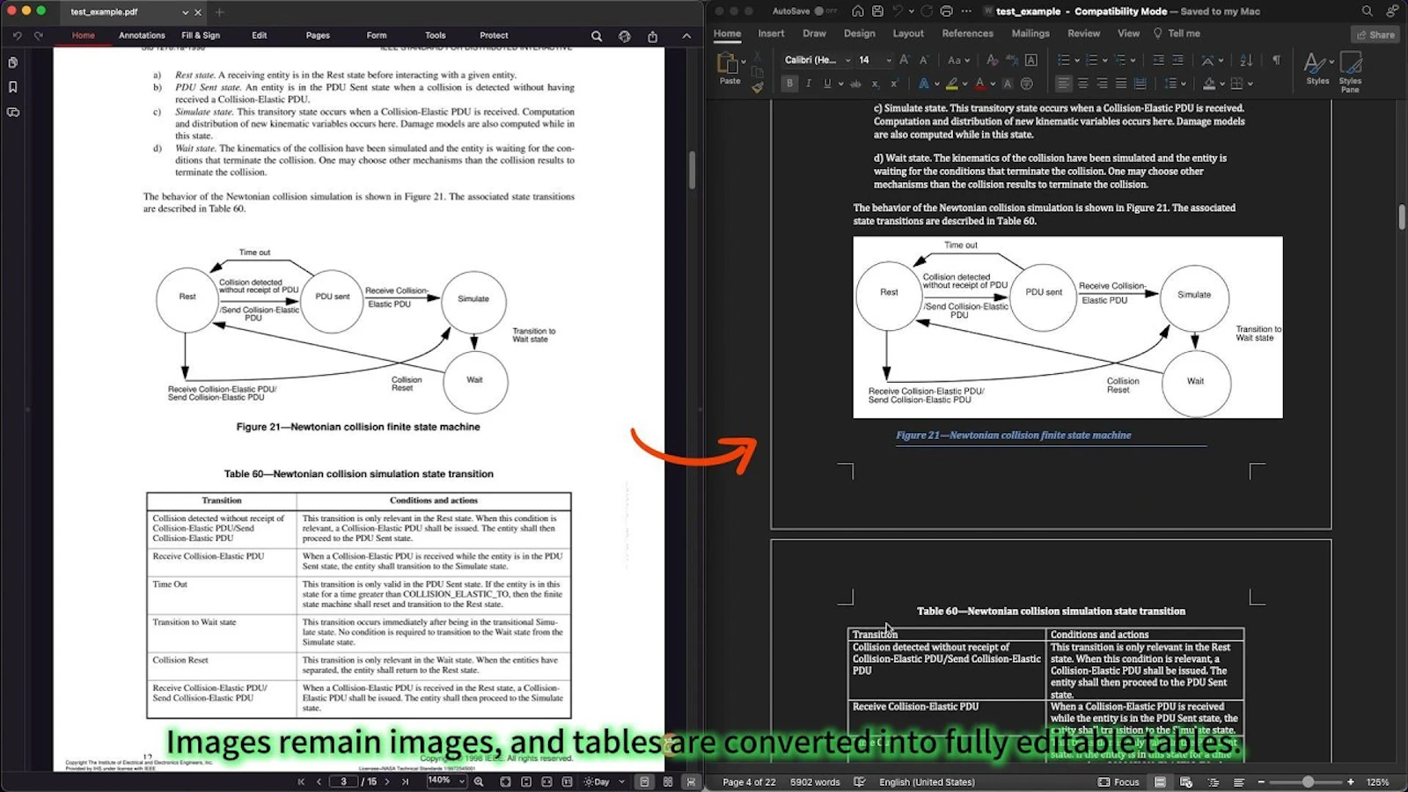Image resolution: width=1408 pixels, height=792 pixels.
Task: Open the Annotations tab in PDF editor
Action: tap(142, 36)
